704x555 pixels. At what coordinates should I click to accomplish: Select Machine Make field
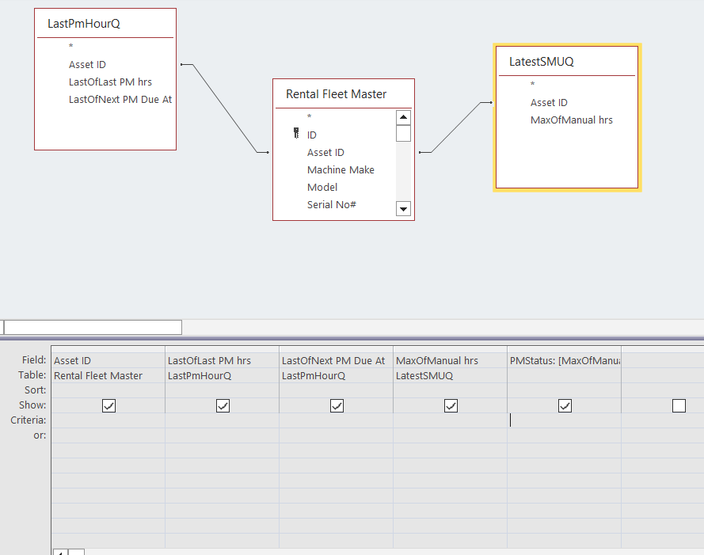point(341,169)
